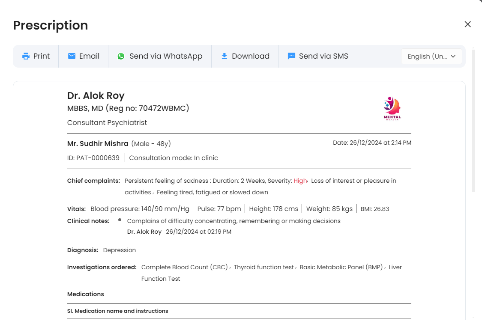Click the green WhatsApp logo icon
The width and height of the screenshot is (482, 324).
(x=121, y=56)
